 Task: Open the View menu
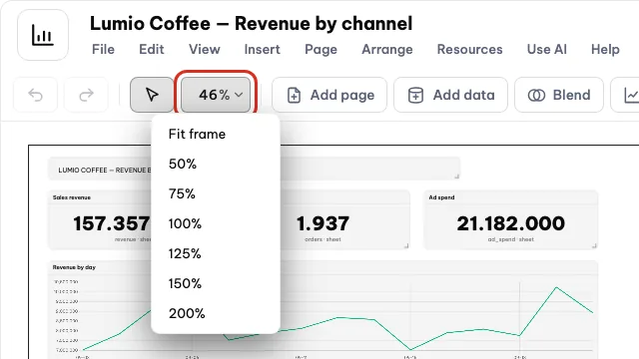pos(204,49)
